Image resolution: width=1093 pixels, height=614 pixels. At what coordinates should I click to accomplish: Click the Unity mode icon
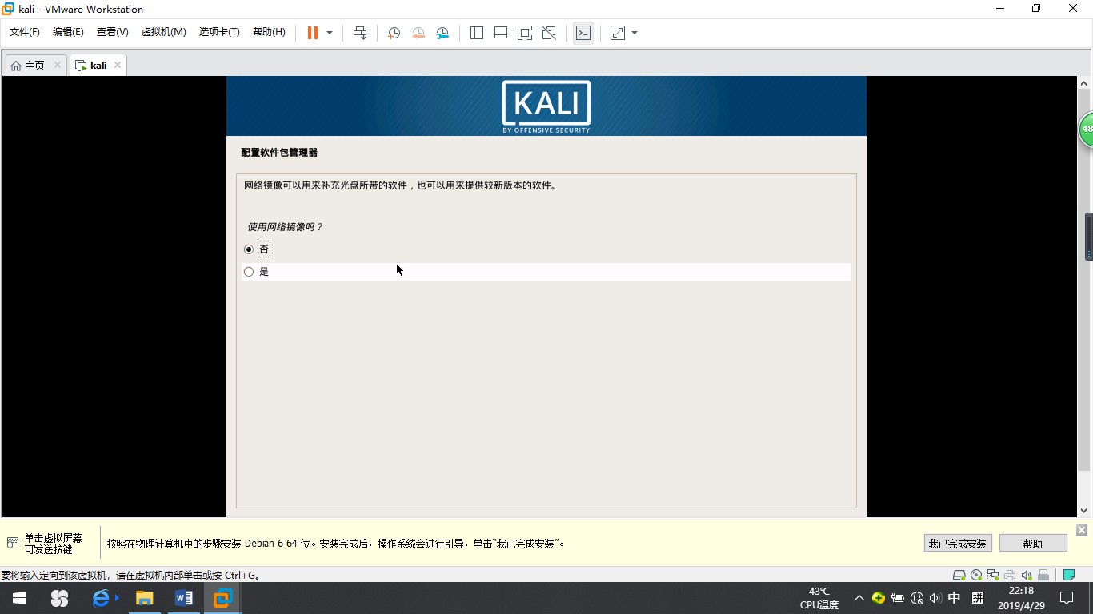point(549,33)
